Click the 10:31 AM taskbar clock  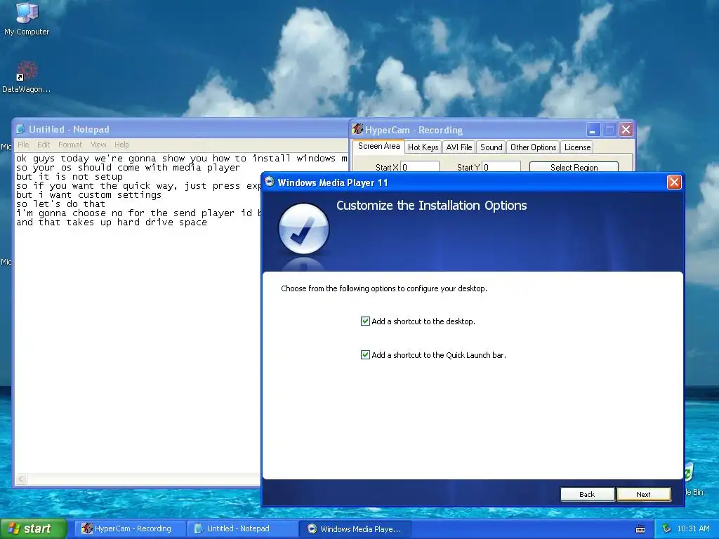(x=693, y=528)
